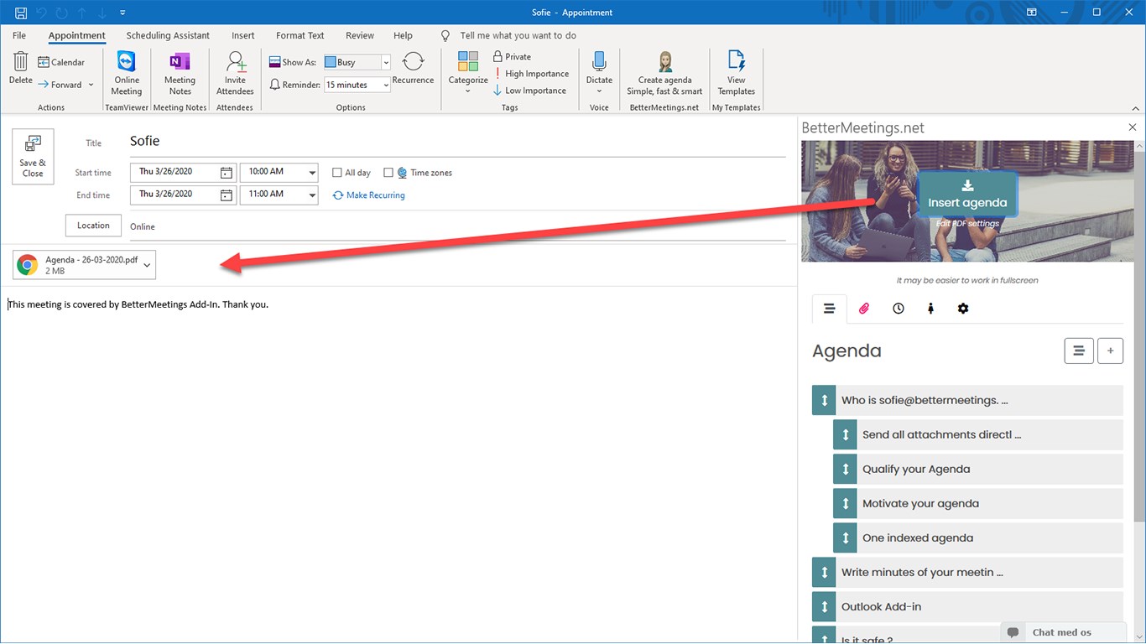Open the Categorize dropdown
The height and width of the screenshot is (644, 1146).
[x=468, y=74]
